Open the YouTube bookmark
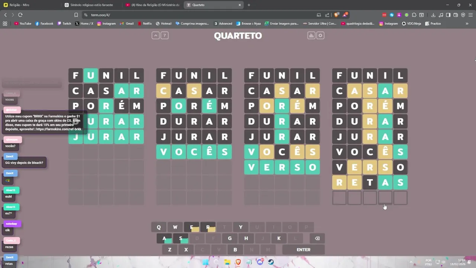Screen dimensions: 476x268 (23, 23)
